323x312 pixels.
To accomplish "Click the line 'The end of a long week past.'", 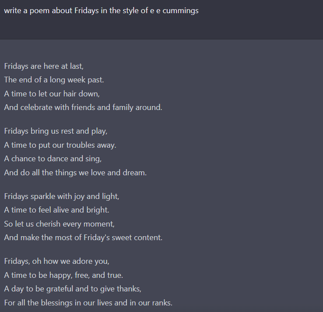I will (54, 80).
